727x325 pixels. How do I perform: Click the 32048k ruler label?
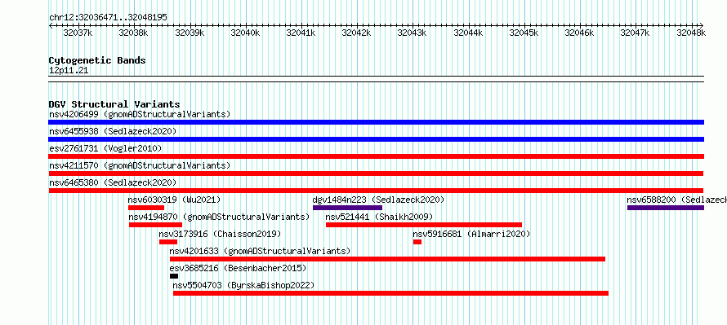pos(691,33)
